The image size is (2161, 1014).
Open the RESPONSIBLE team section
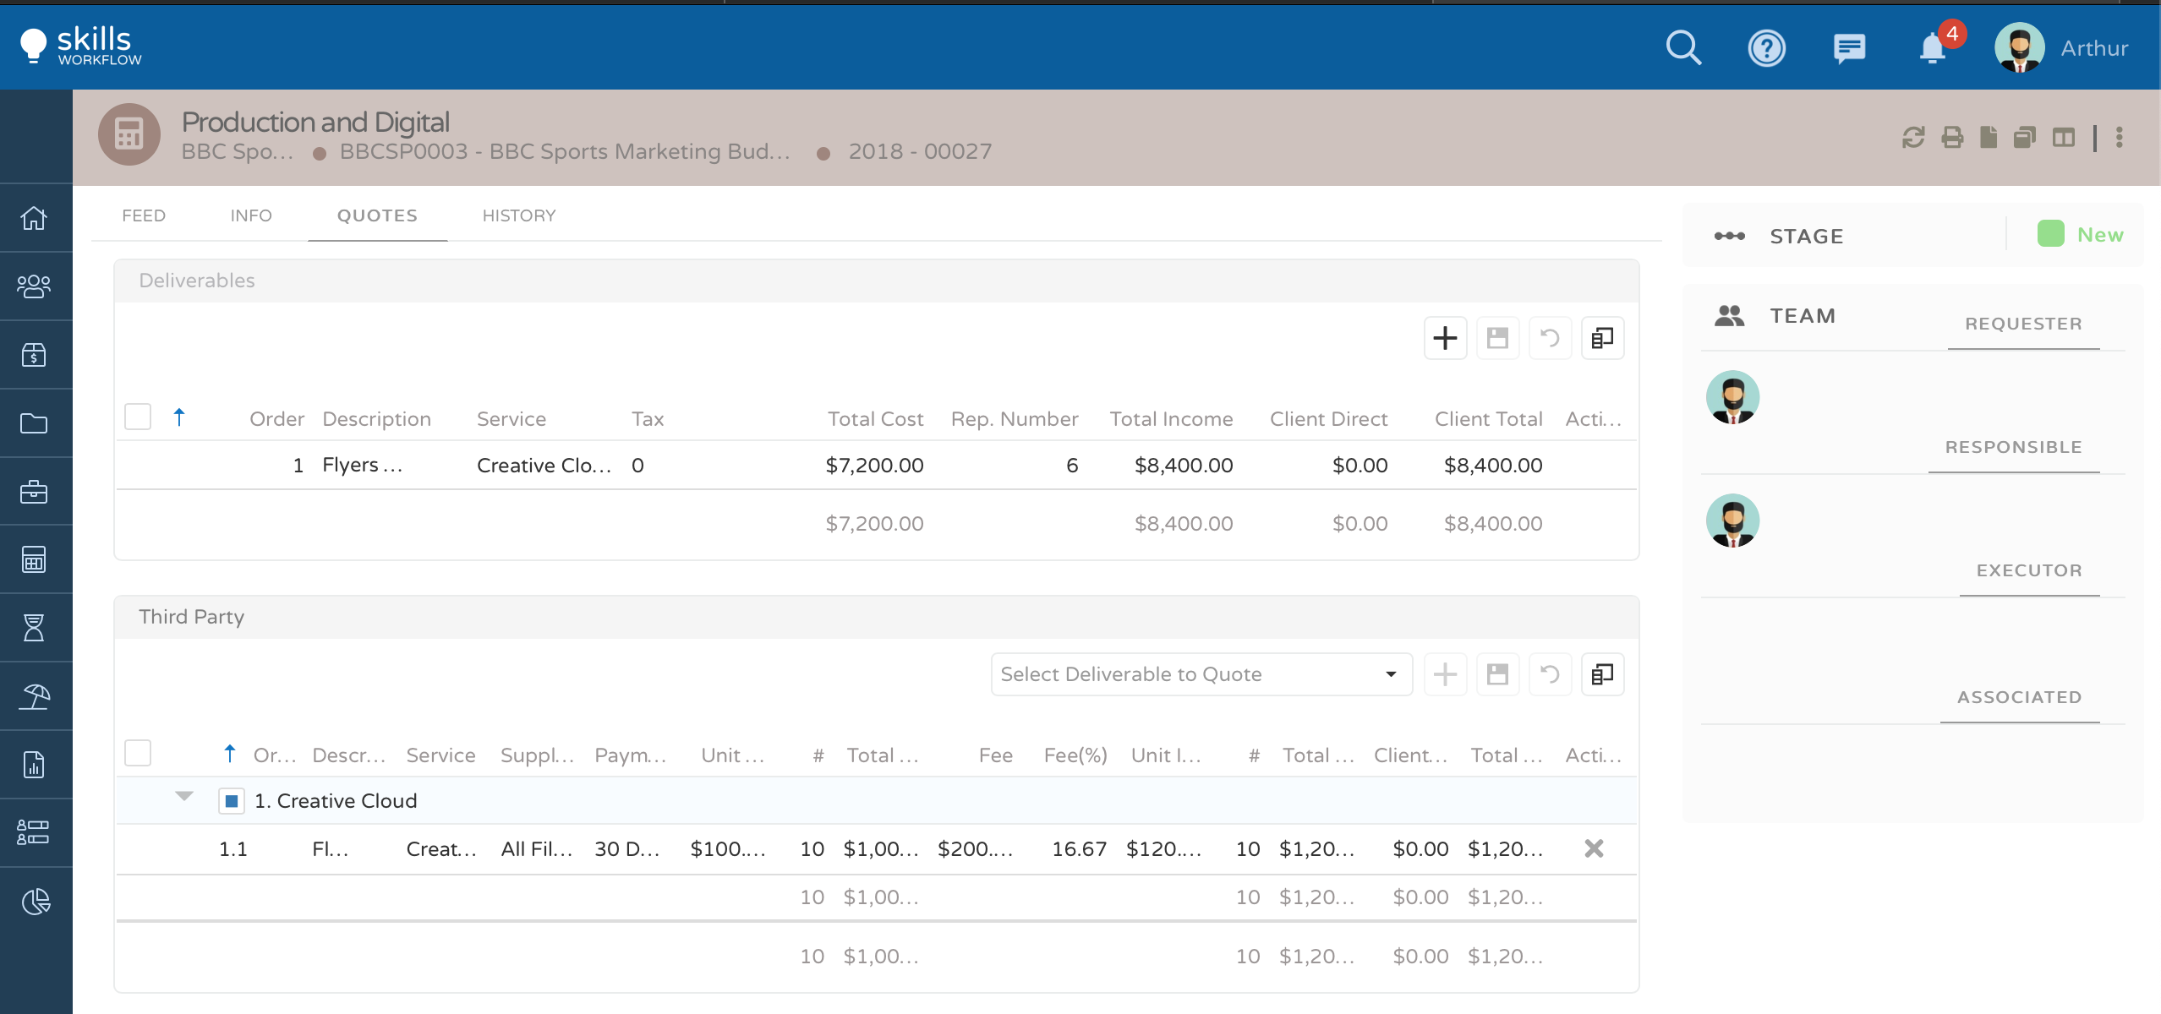(2013, 447)
